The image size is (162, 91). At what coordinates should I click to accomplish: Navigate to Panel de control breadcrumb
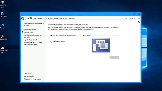click(40, 18)
